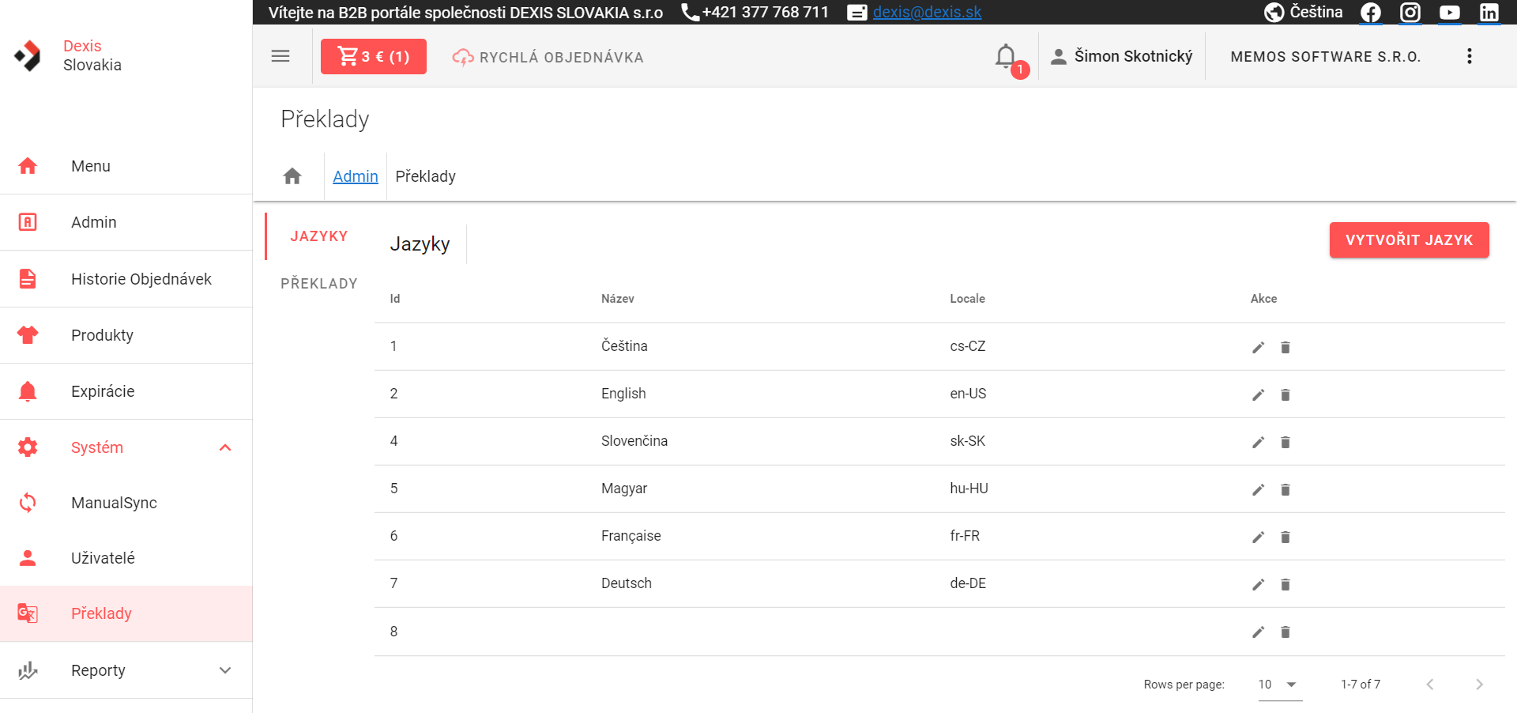
Task: Open the Facebook page icon
Action: (x=1371, y=12)
